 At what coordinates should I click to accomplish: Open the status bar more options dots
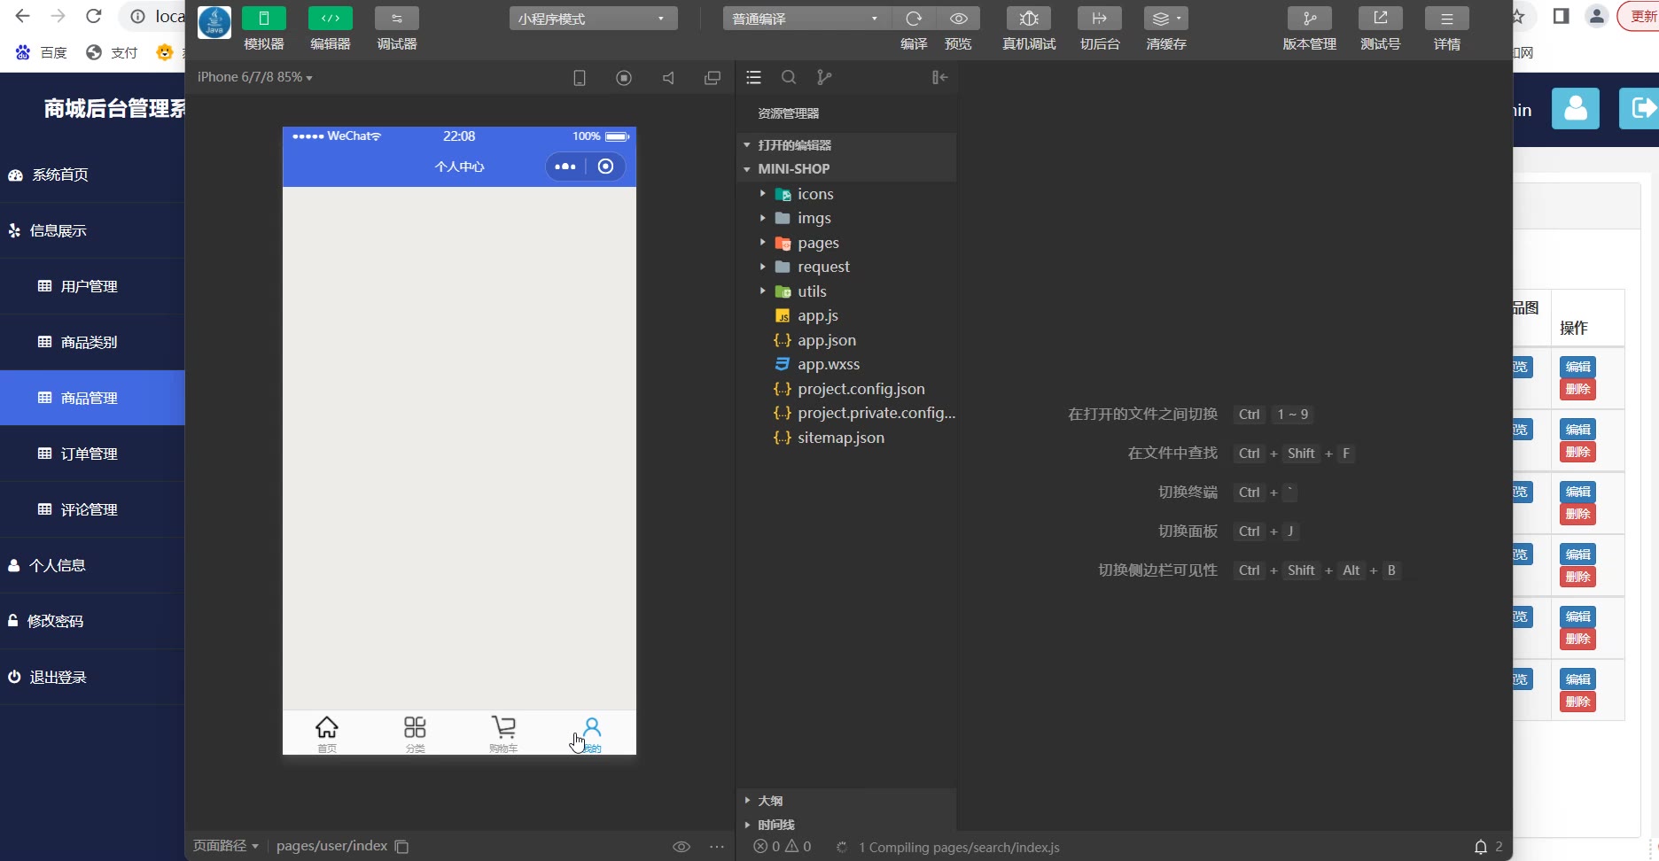coord(717,847)
